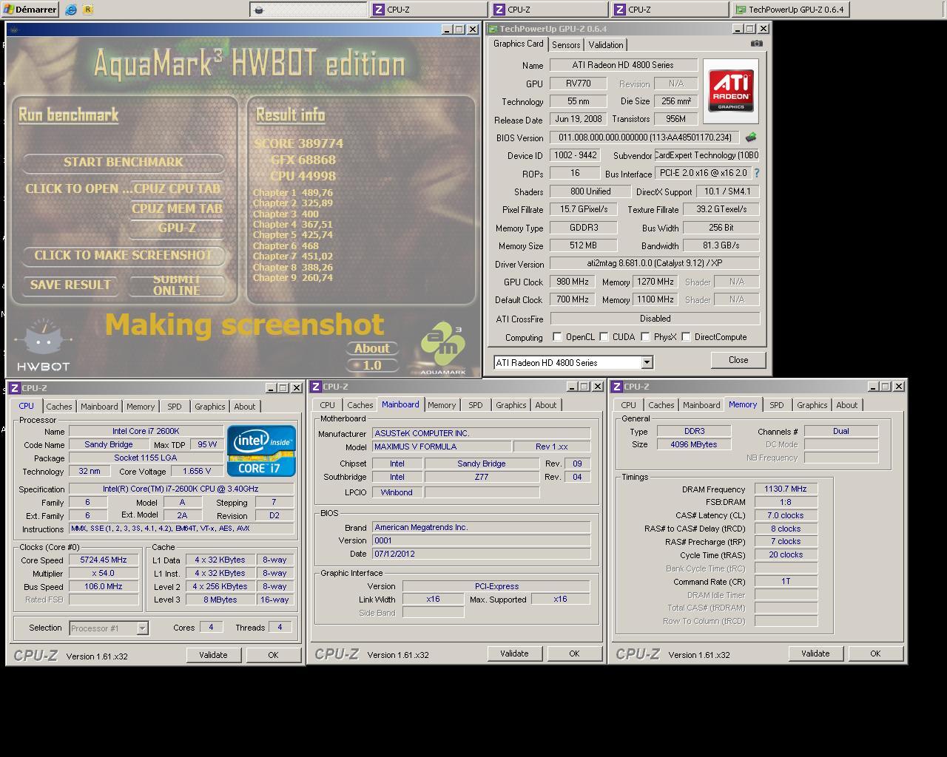Click the CAS# Latency 7.0 clocks field
Screen dimensions: 947x757
coord(786,515)
